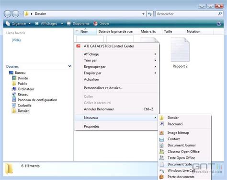Click the Corbeille recycle bin icon
This screenshot has width=227, height=180.
[14, 105]
